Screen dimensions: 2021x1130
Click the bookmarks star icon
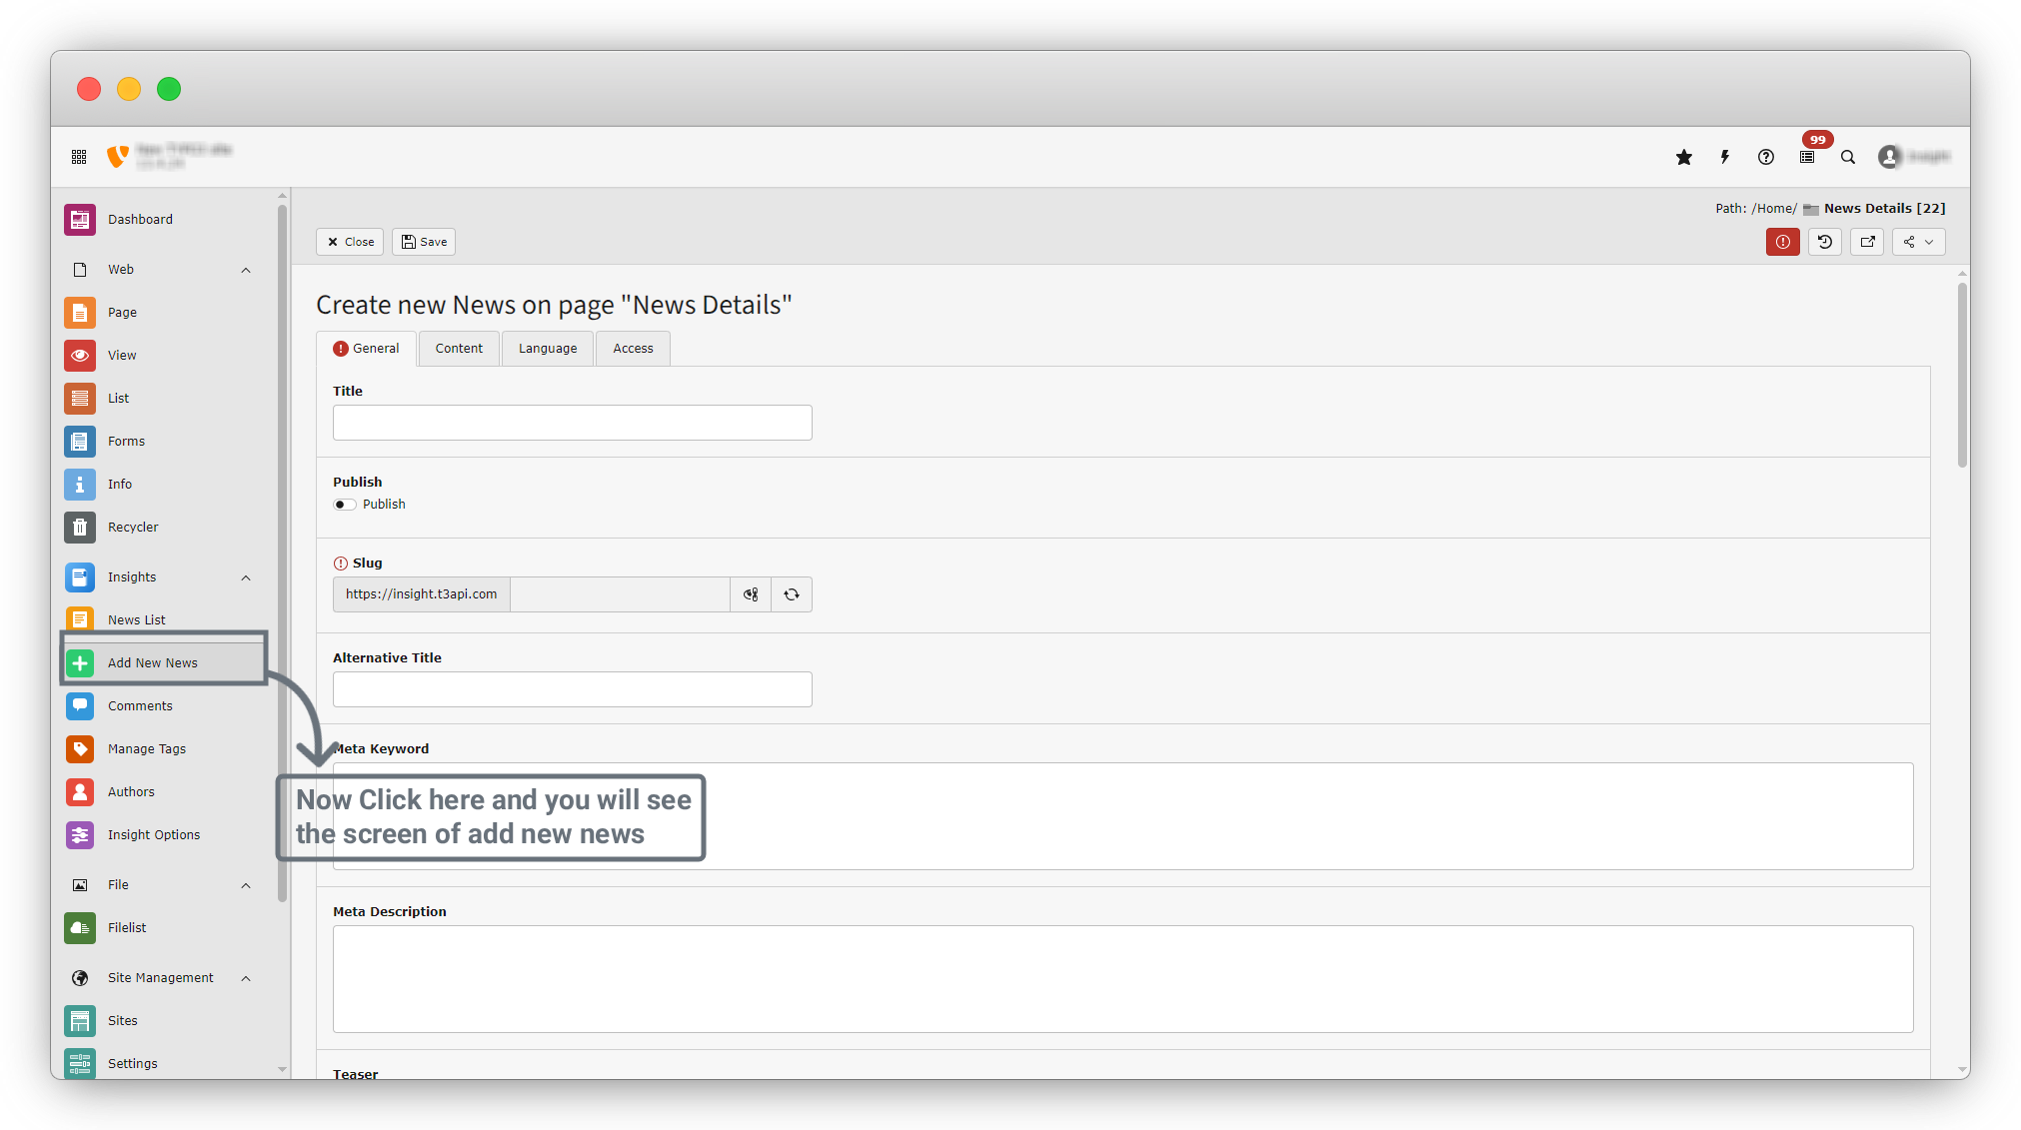(x=1684, y=157)
